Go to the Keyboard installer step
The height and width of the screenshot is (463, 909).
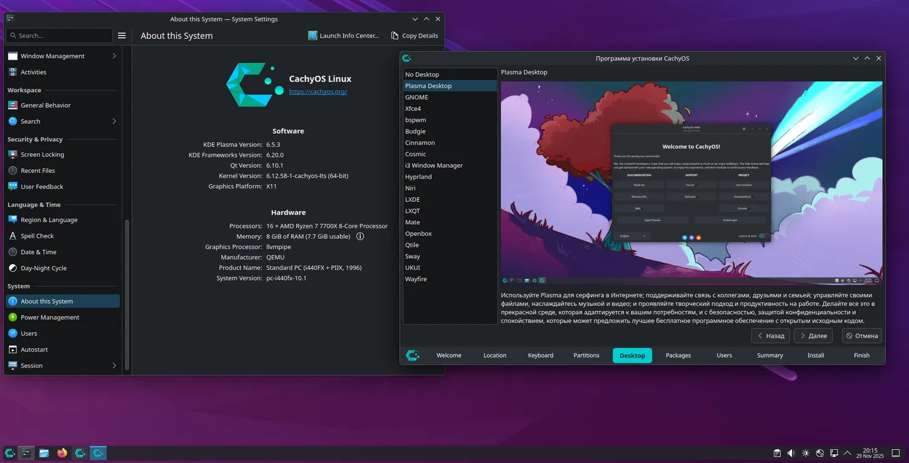pos(541,356)
